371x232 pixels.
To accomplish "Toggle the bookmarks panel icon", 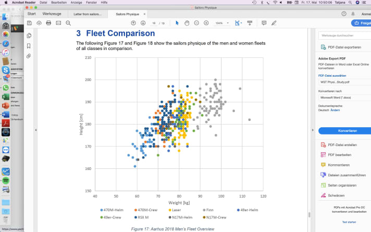I will [x=29, y=46].
